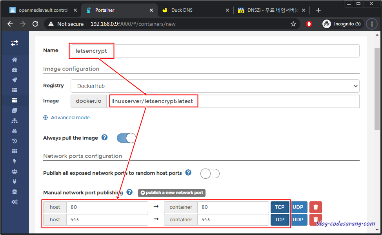Viewport: 382px width, 235px height.
Task: Click container port field containing 80
Action: point(233,207)
